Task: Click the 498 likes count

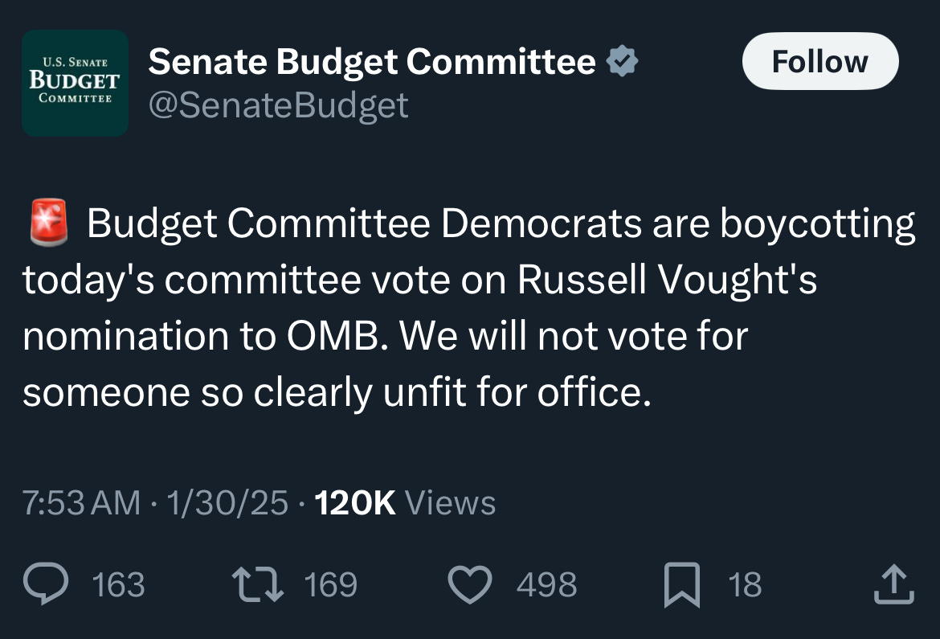Action: [x=547, y=584]
